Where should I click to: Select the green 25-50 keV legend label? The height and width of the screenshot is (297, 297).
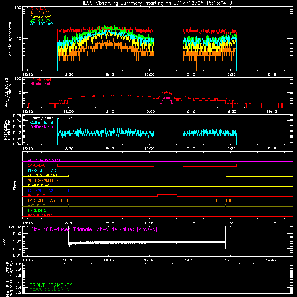click(41, 20)
